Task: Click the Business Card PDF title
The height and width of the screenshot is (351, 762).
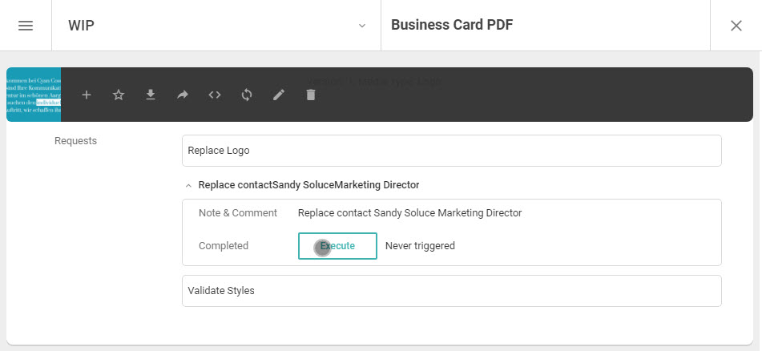Action: (x=452, y=25)
